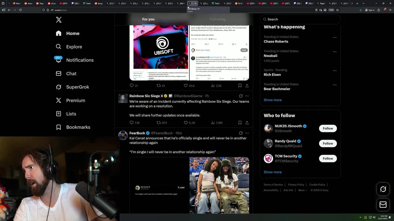
Task: Share the Ubisoft post
Action: click(x=247, y=86)
